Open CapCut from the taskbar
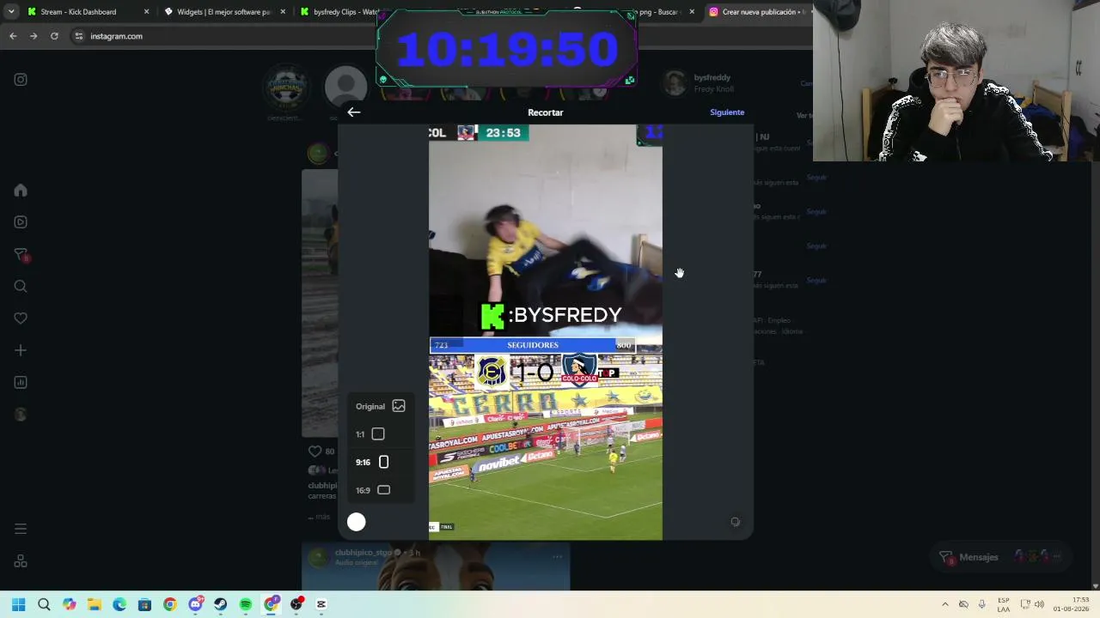 pyautogui.click(x=321, y=604)
